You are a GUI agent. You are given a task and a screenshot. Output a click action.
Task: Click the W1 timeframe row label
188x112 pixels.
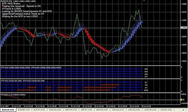pyautogui.click(x=146, y=77)
